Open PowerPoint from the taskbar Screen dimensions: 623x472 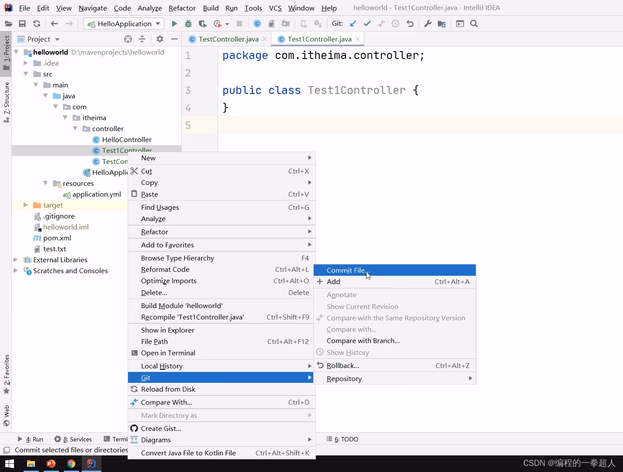point(51,464)
